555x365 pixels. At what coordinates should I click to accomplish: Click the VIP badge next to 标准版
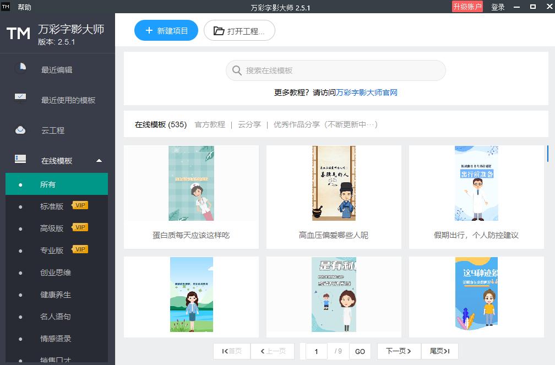coord(80,206)
